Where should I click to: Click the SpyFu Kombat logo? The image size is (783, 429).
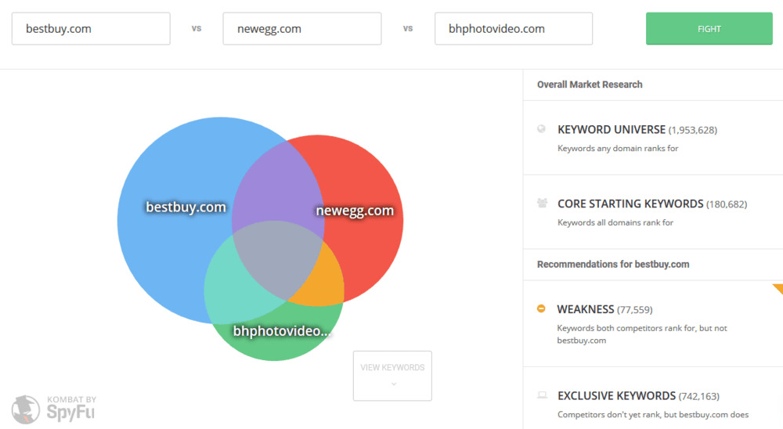click(x=54, y=409)
